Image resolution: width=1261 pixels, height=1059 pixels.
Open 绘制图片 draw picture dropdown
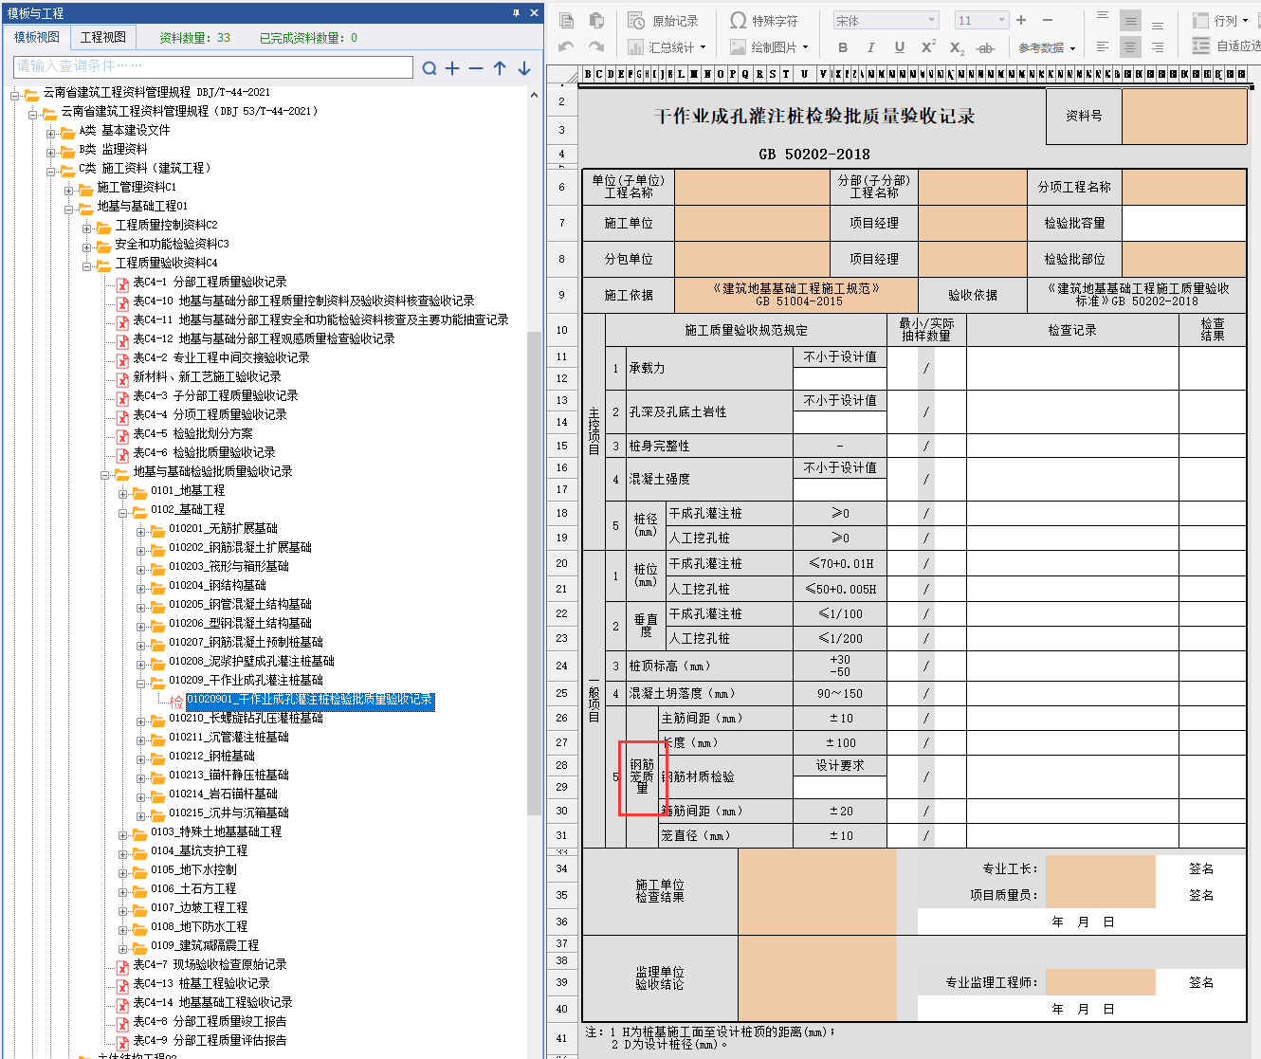(x=769, y=46)
